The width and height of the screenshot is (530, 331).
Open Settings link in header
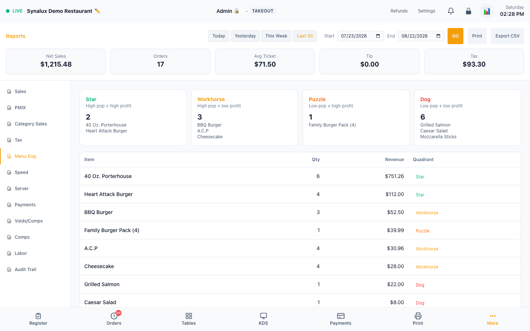427,11
